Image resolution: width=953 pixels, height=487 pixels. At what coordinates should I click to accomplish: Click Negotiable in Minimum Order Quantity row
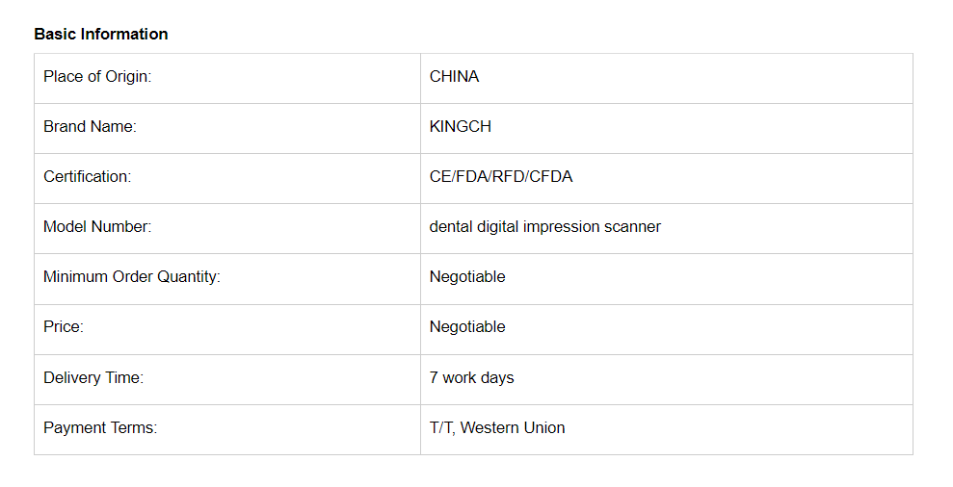(467, 277)
